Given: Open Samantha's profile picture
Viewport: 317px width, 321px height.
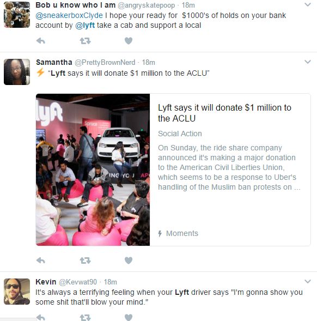Looking at the screenshot, I should [x=17, y=72].
